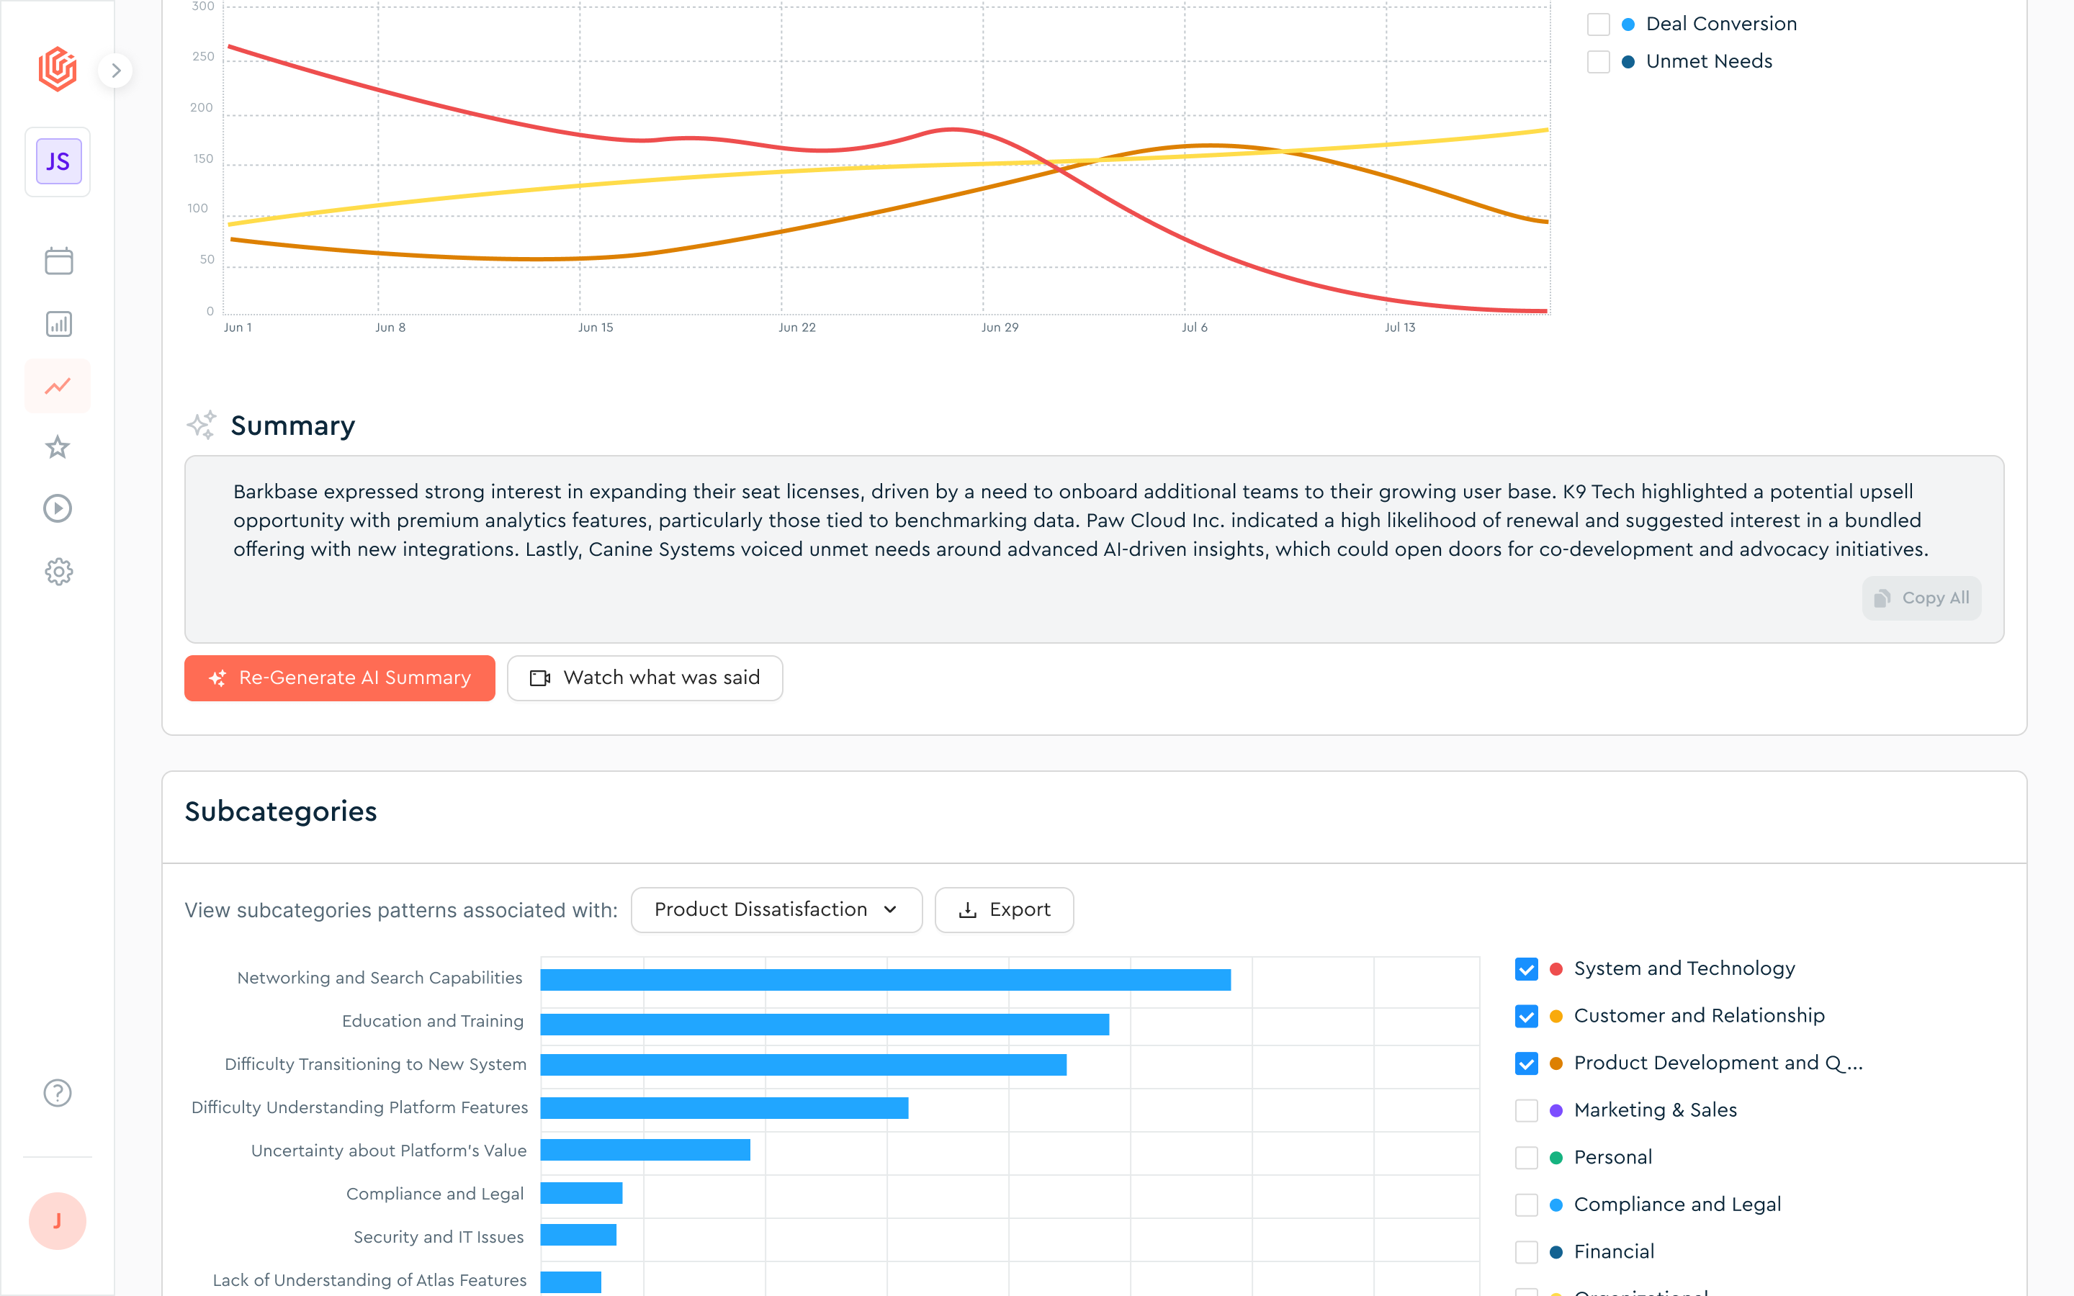Open the bar chart reports icon
This screenshot has width=2074, height=1296.
click(x=58, y=324)
